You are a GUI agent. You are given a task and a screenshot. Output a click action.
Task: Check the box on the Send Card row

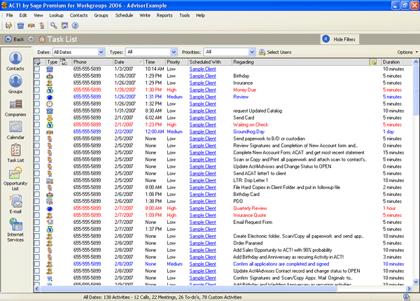[37, 118]
